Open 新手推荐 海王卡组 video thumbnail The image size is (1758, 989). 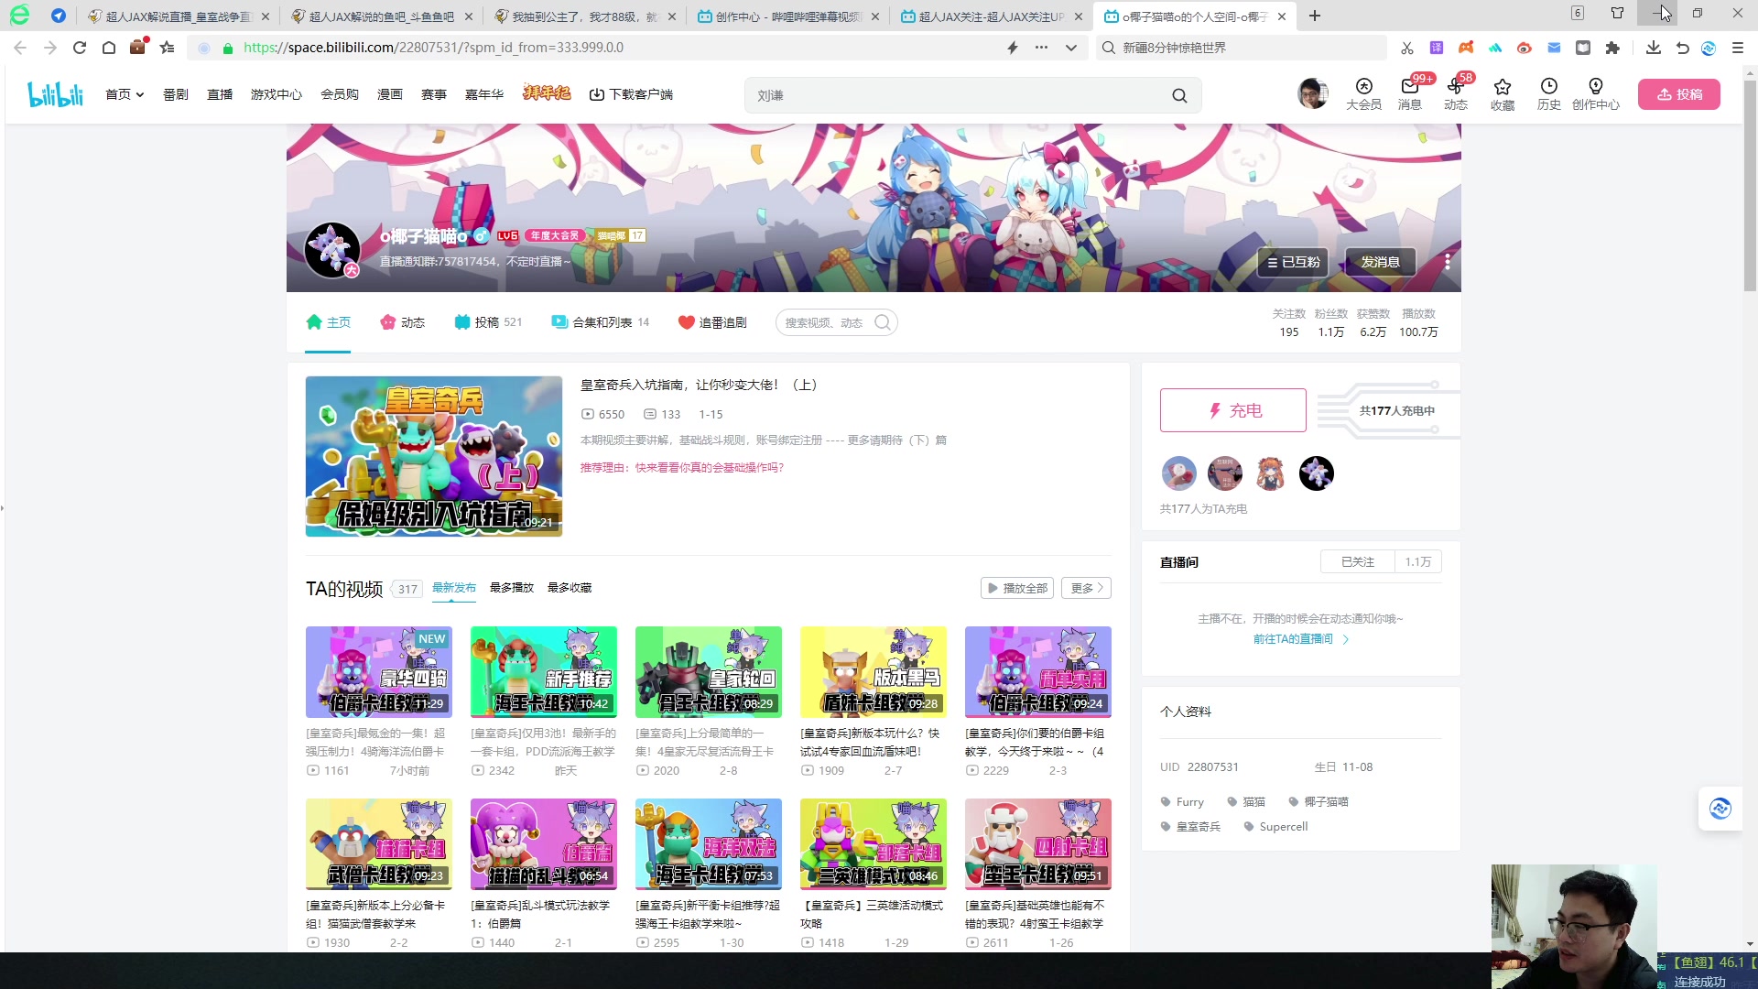pyautogui.click(x=544, y=671)
